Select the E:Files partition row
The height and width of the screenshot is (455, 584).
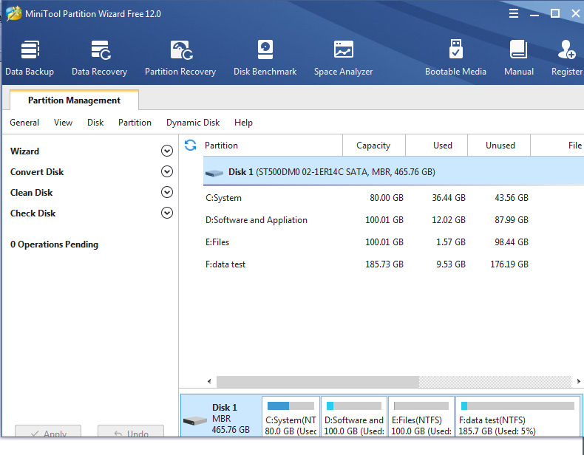(393, 242)
